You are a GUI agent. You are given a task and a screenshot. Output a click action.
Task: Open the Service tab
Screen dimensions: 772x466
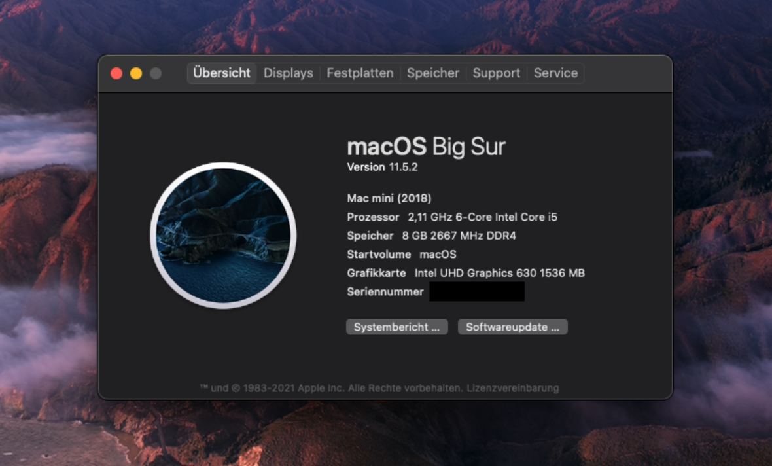(x=556, y=73)
